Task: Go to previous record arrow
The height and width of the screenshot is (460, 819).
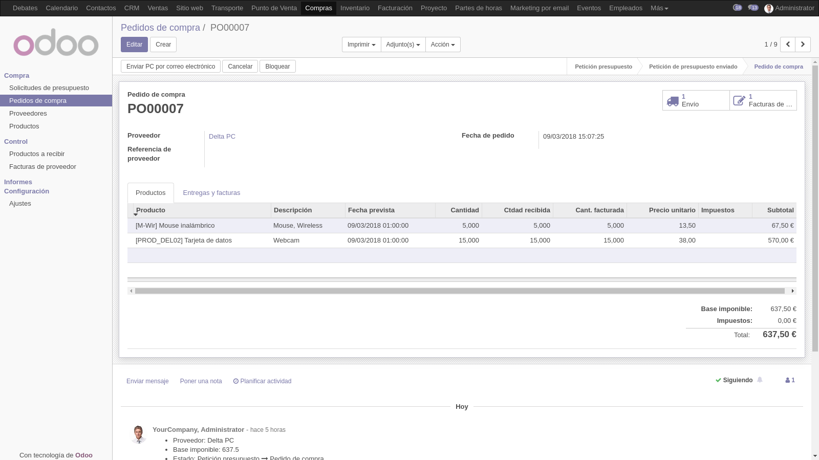Action: coord(788,45)
